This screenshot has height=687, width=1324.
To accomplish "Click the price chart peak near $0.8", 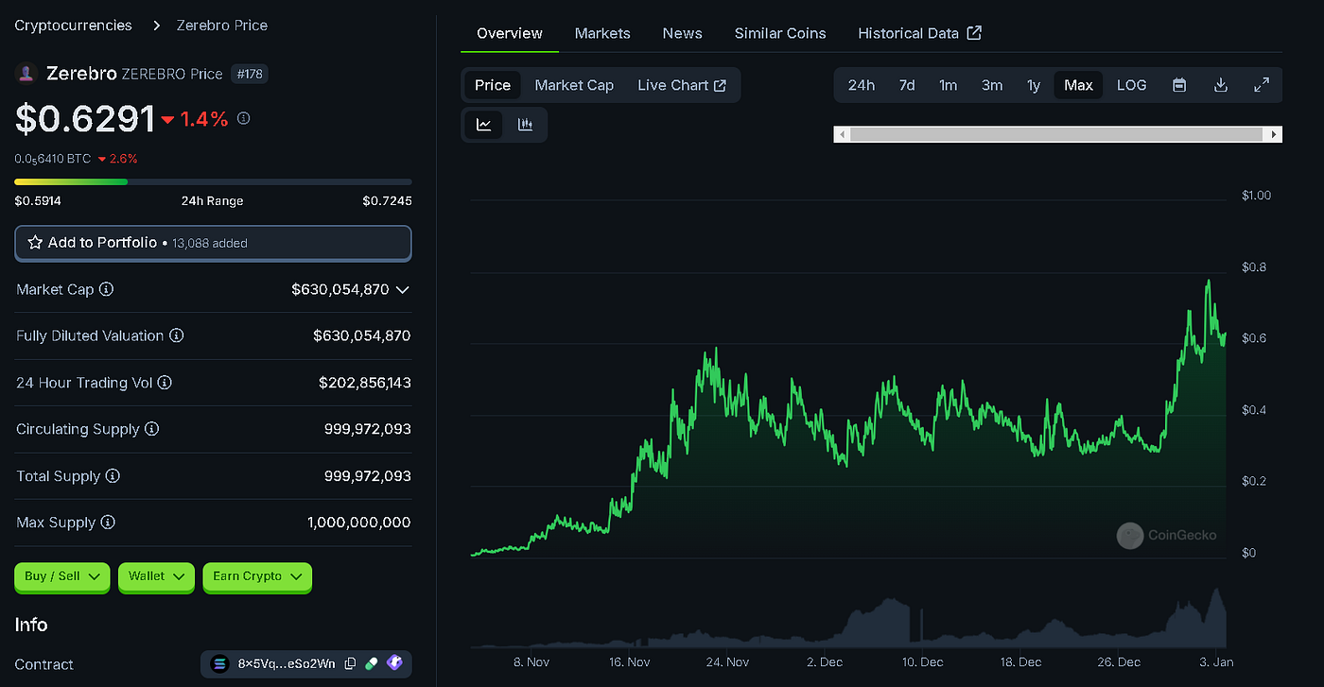I will pyautogui.click(x=1208, y=282).
